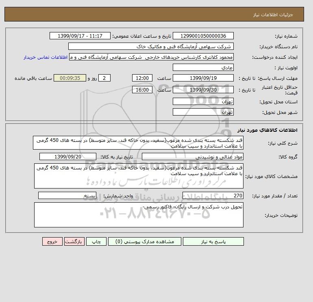Open مشاهده مدارک پیوستی (0) button
This screenshot has width=313, height=302.
(145, 242)
